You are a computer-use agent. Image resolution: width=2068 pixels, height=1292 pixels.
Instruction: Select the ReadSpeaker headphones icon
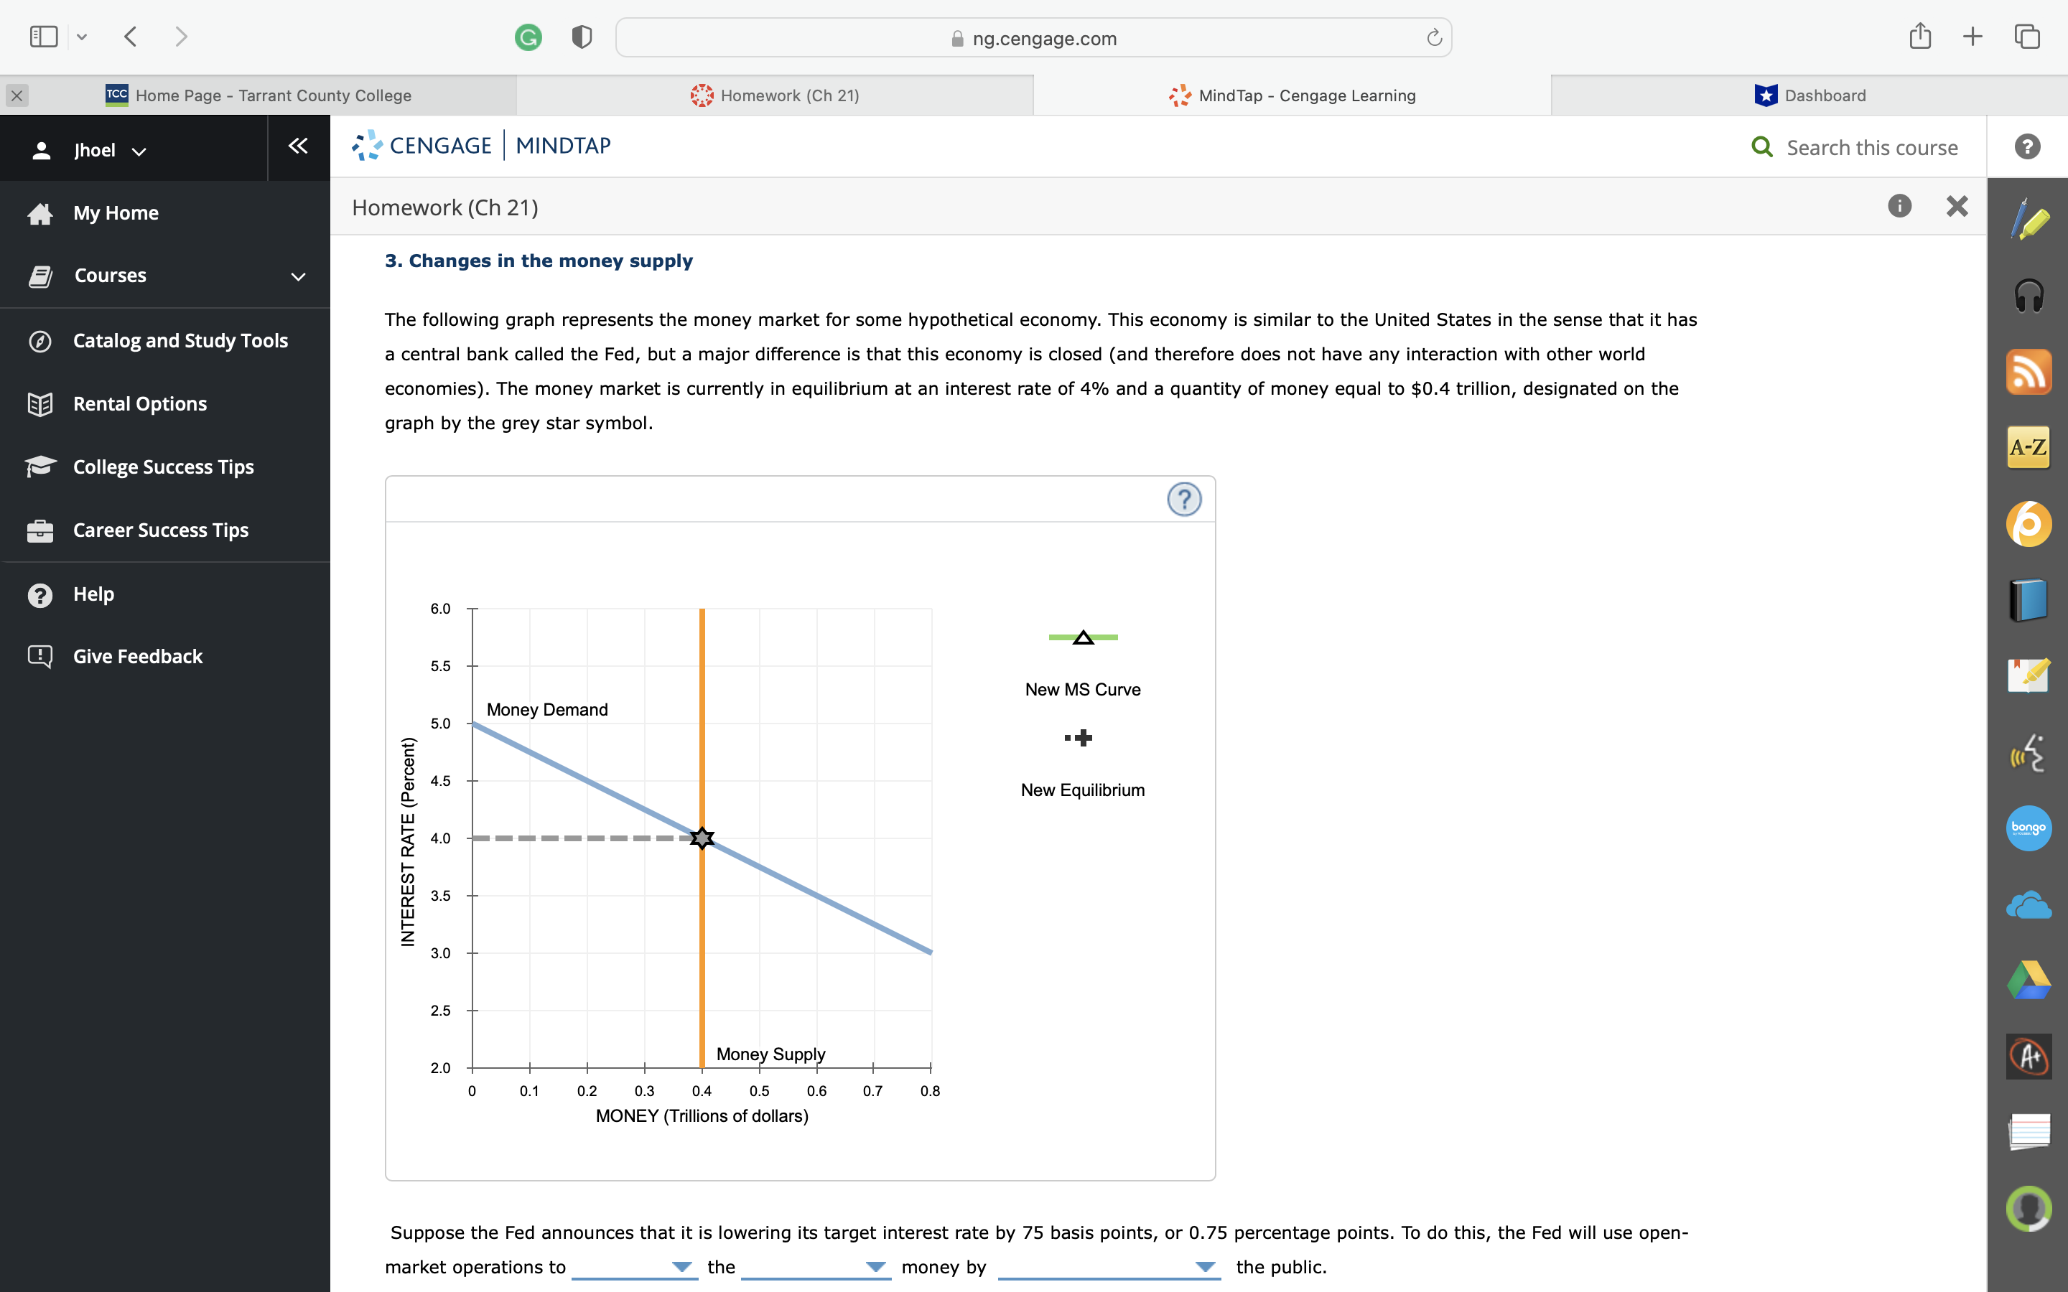(2029, 295)
